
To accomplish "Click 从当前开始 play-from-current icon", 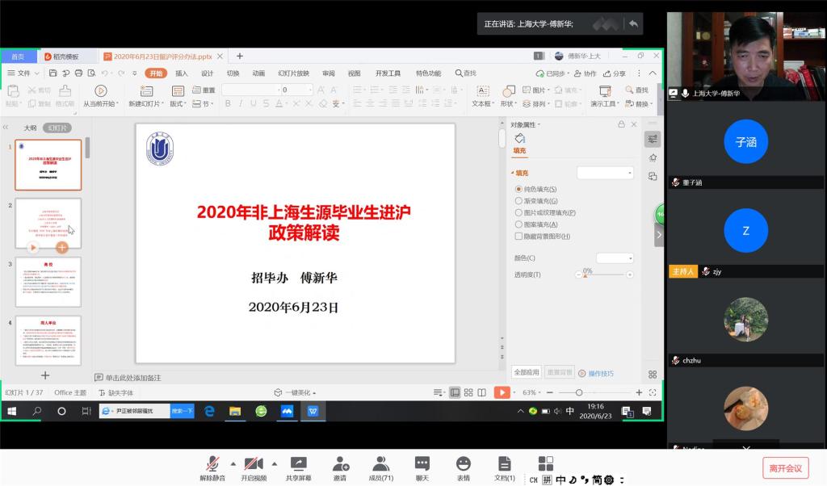I will pos(100,91).
